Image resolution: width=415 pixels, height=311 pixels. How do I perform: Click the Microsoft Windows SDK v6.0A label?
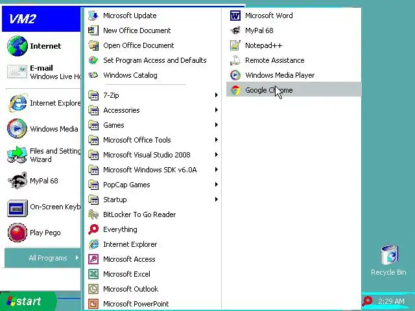150,170
